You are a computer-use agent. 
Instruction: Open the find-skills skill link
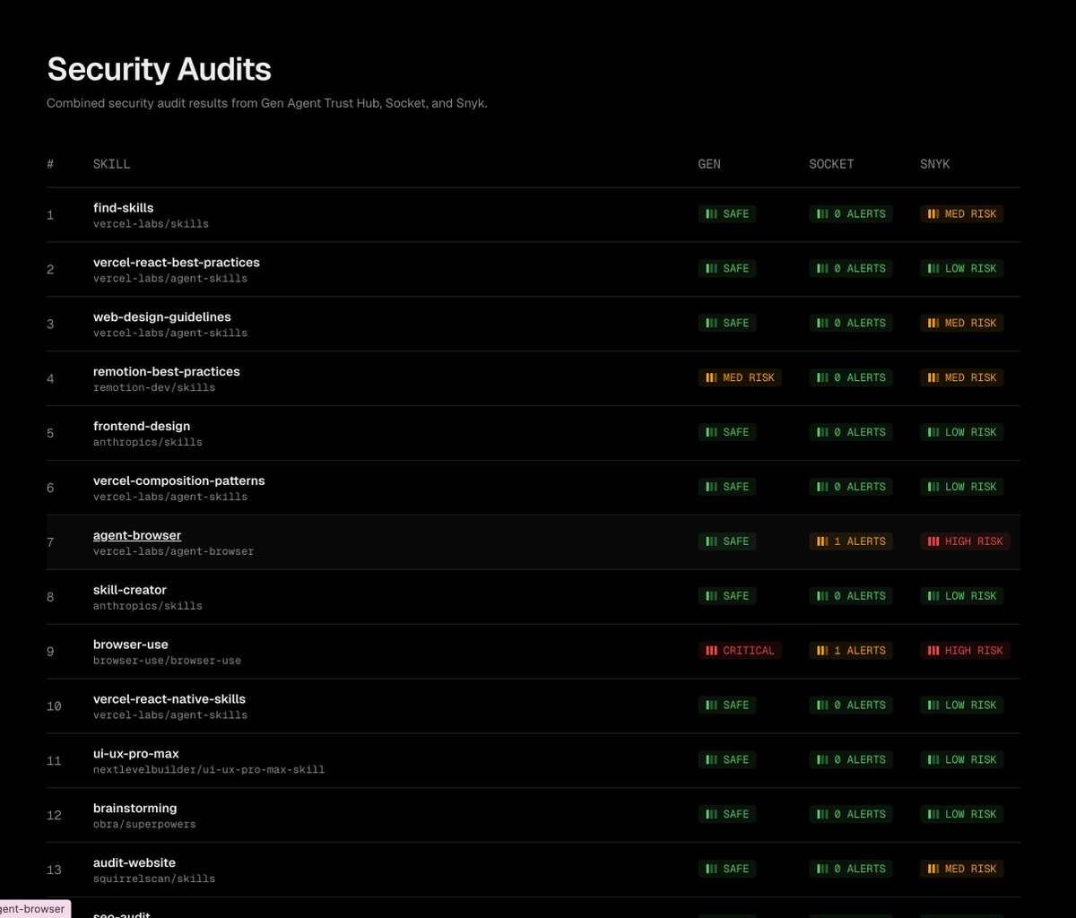tap(123, 208)
